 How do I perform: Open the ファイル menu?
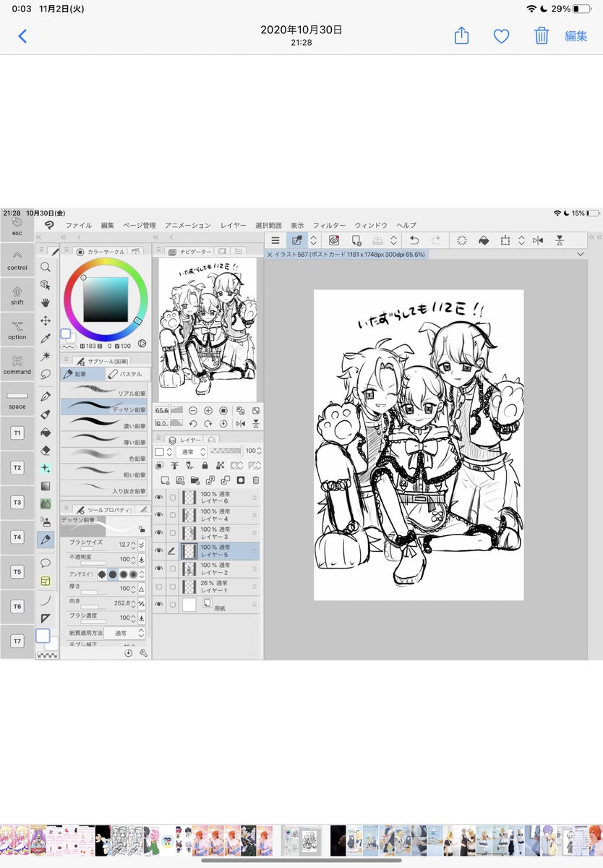click(79, 226)
